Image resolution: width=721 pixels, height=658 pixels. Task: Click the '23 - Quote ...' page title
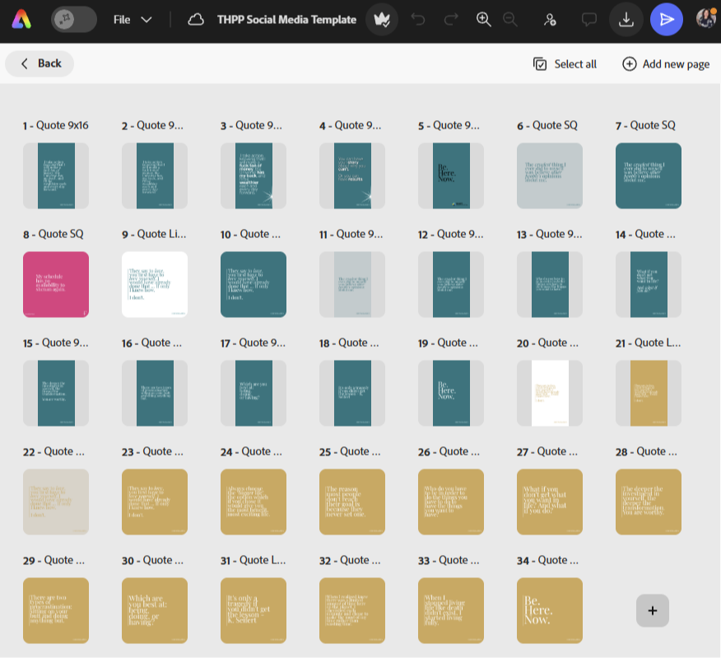click(x=152, y=452)
